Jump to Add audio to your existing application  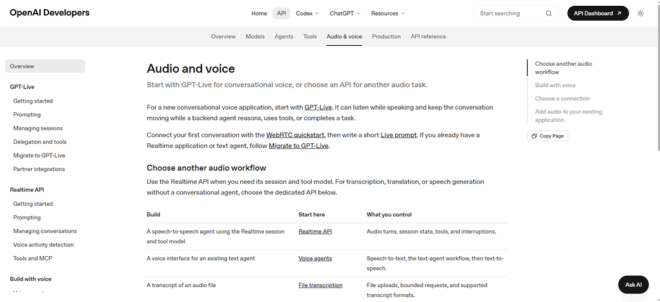(x=568, y=116)
